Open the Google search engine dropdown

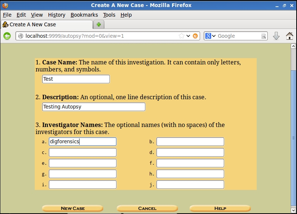(214, 36)
